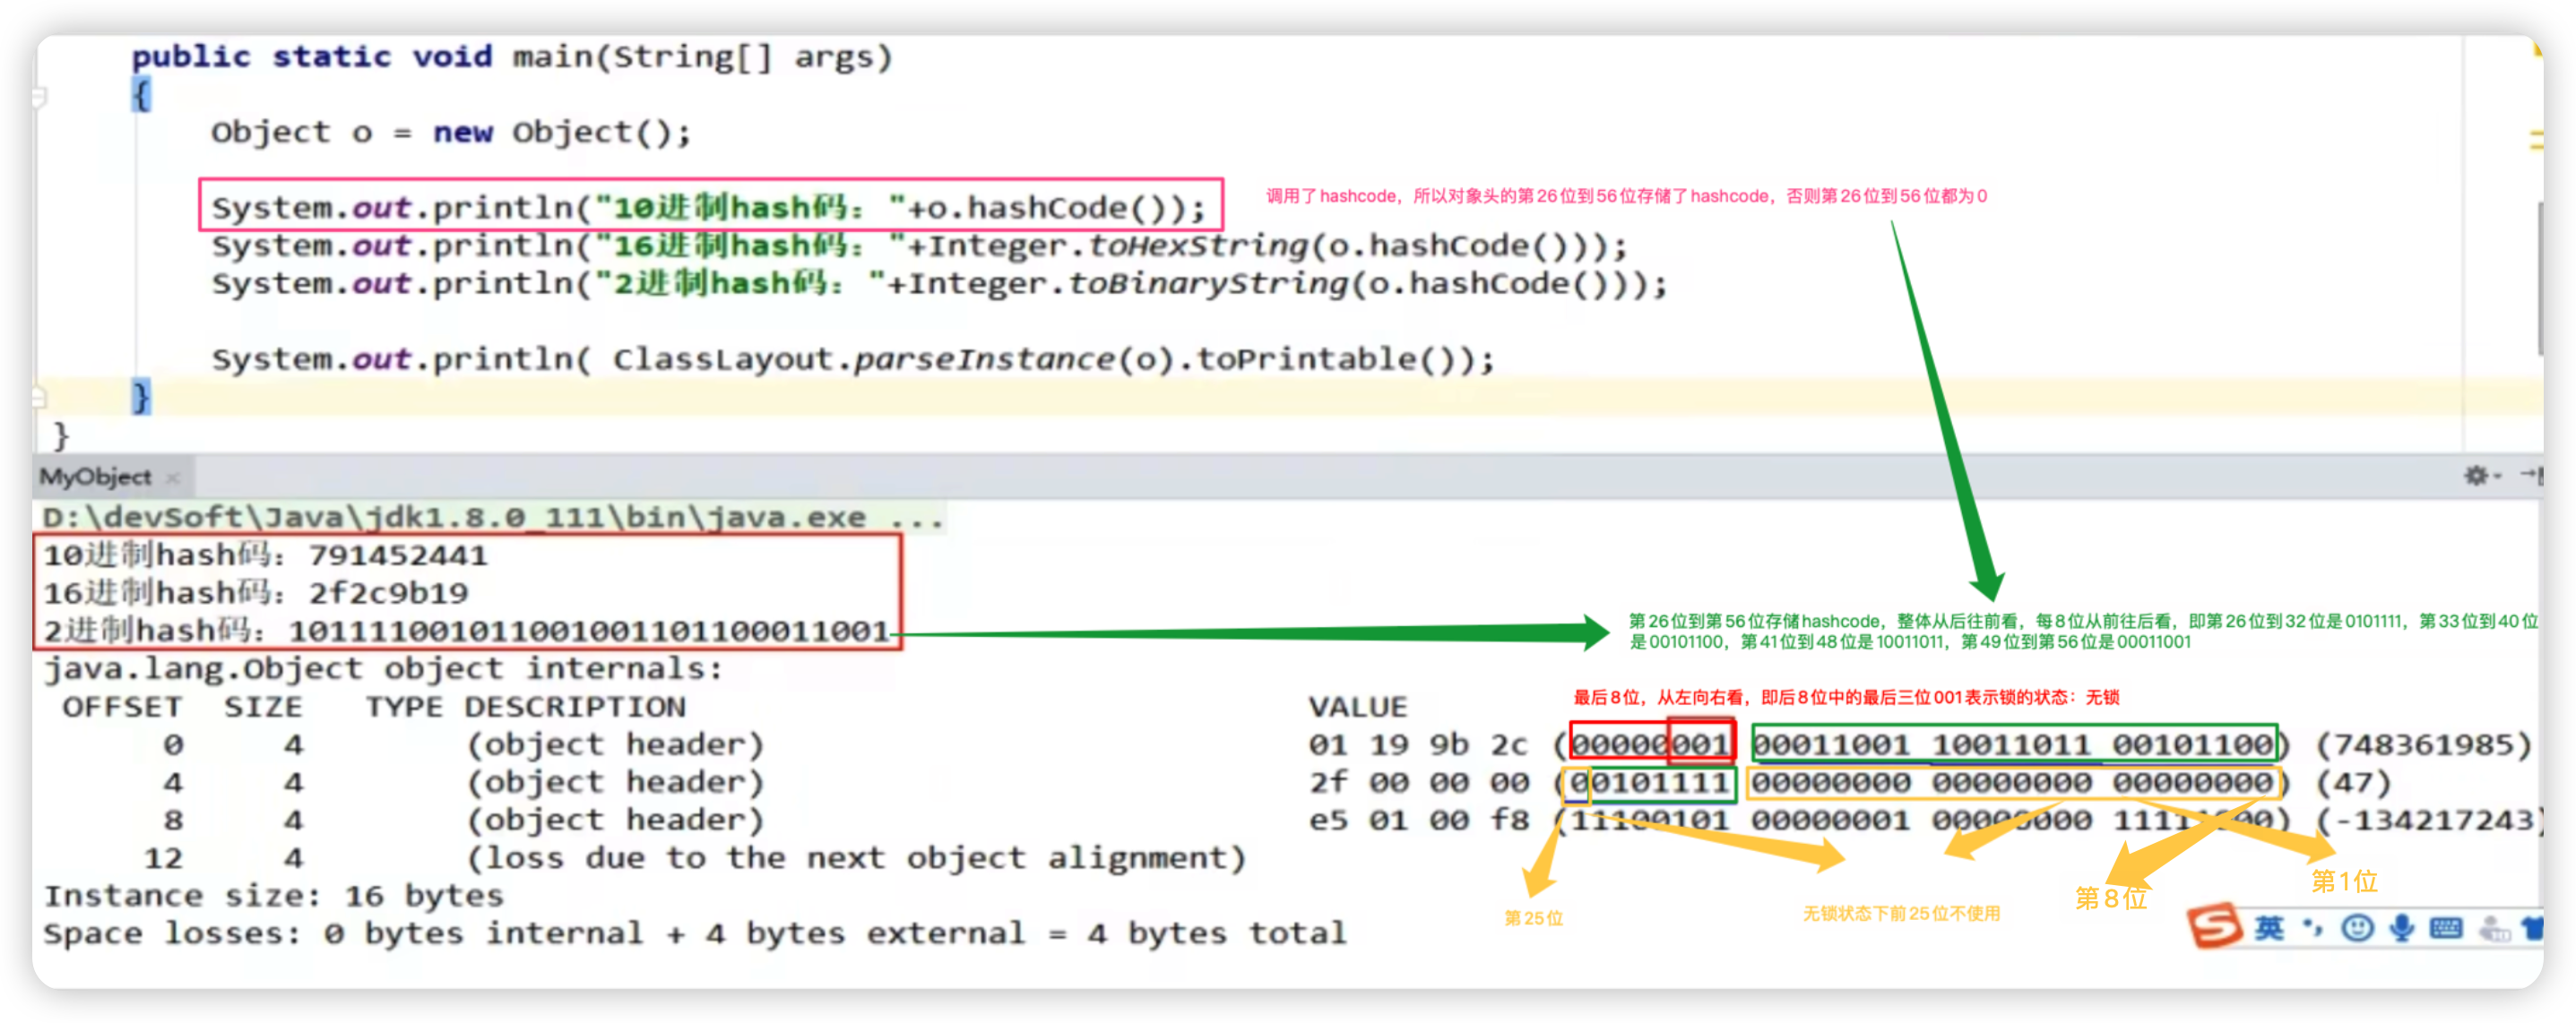Click the DESCRIPTION column header
Screen dimensions: 2576x1023
[575, 706]
